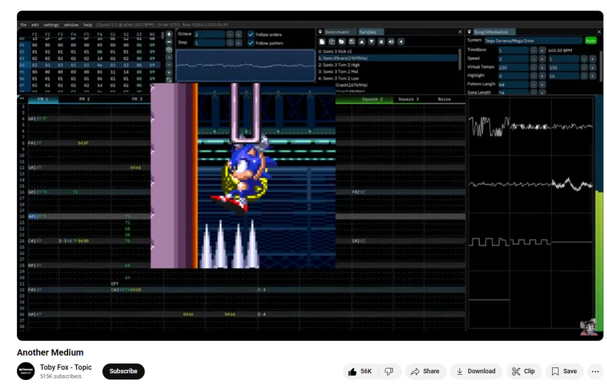Viewport: 607px width, 384px height.
Task: Increase Octave with plus stepper
Action: (x=239, y=34)
